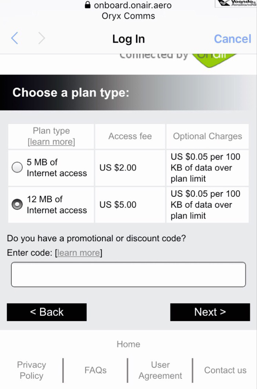Tap the lock icon beside the URL
Image resolution: width=257 pixels, height=389 pixels.
(x=87, y=5)
